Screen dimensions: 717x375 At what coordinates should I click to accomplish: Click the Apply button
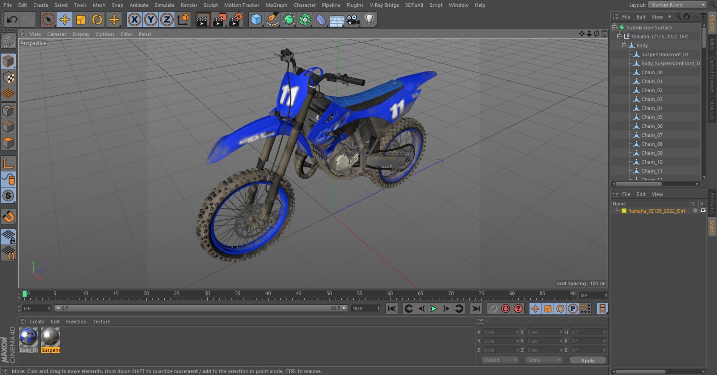pos(588,360)
